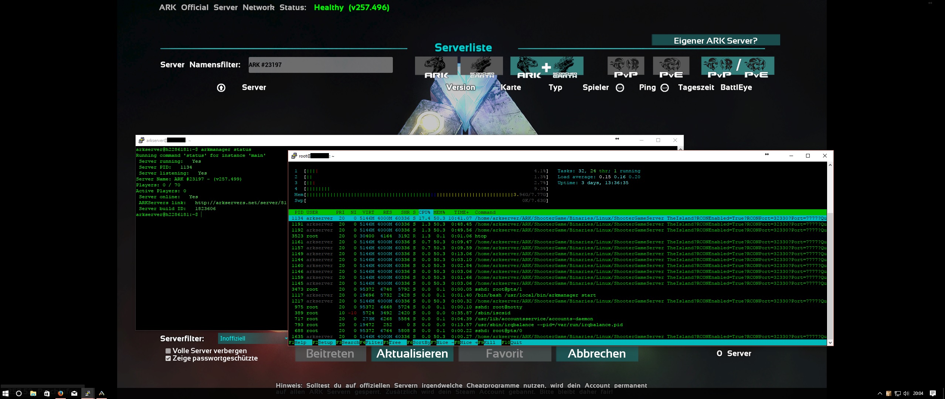945x399 pixels.
Task: Select the irqbalance process row in htop
Action: (x=557, y=325)
